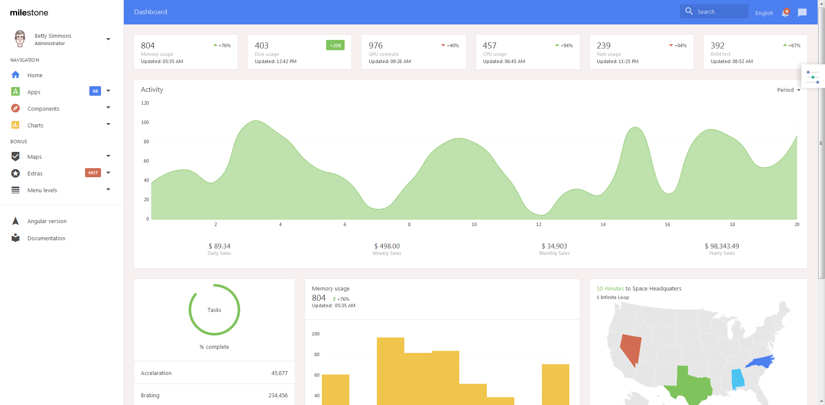Click the +20K badge on Disk usage
The height and width of the screenshot is (405, 825).
pos(335,45)
